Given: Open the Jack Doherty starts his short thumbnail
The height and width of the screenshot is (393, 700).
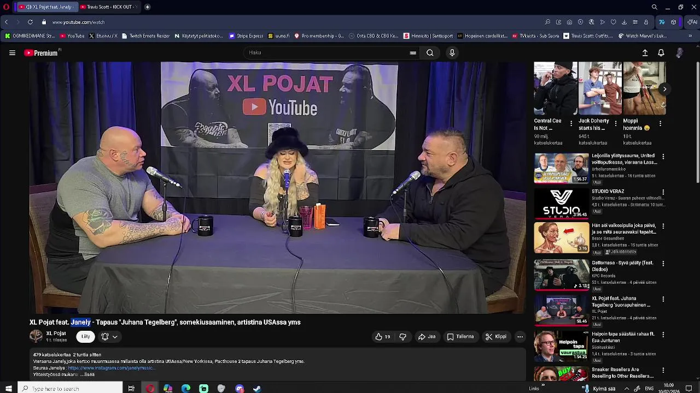Looking at the screenshot, I should tap(600, 88).
